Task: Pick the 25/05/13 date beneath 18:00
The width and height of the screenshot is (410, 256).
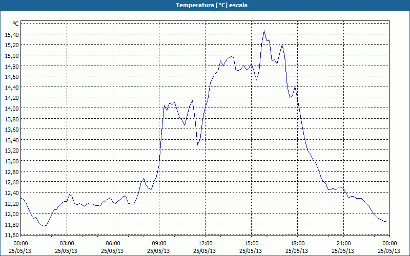Action: coord(297,251)
